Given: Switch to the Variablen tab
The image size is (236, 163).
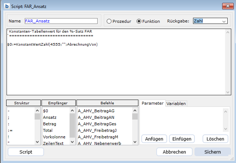Looking at the screenshot, I should (x=176, y=104).
